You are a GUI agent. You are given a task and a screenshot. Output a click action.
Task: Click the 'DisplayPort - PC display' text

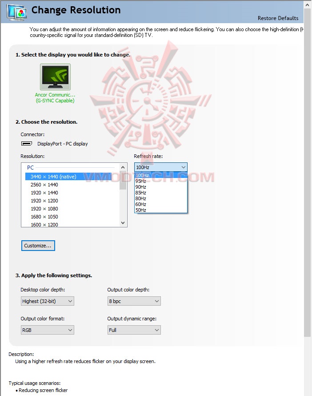63,144
